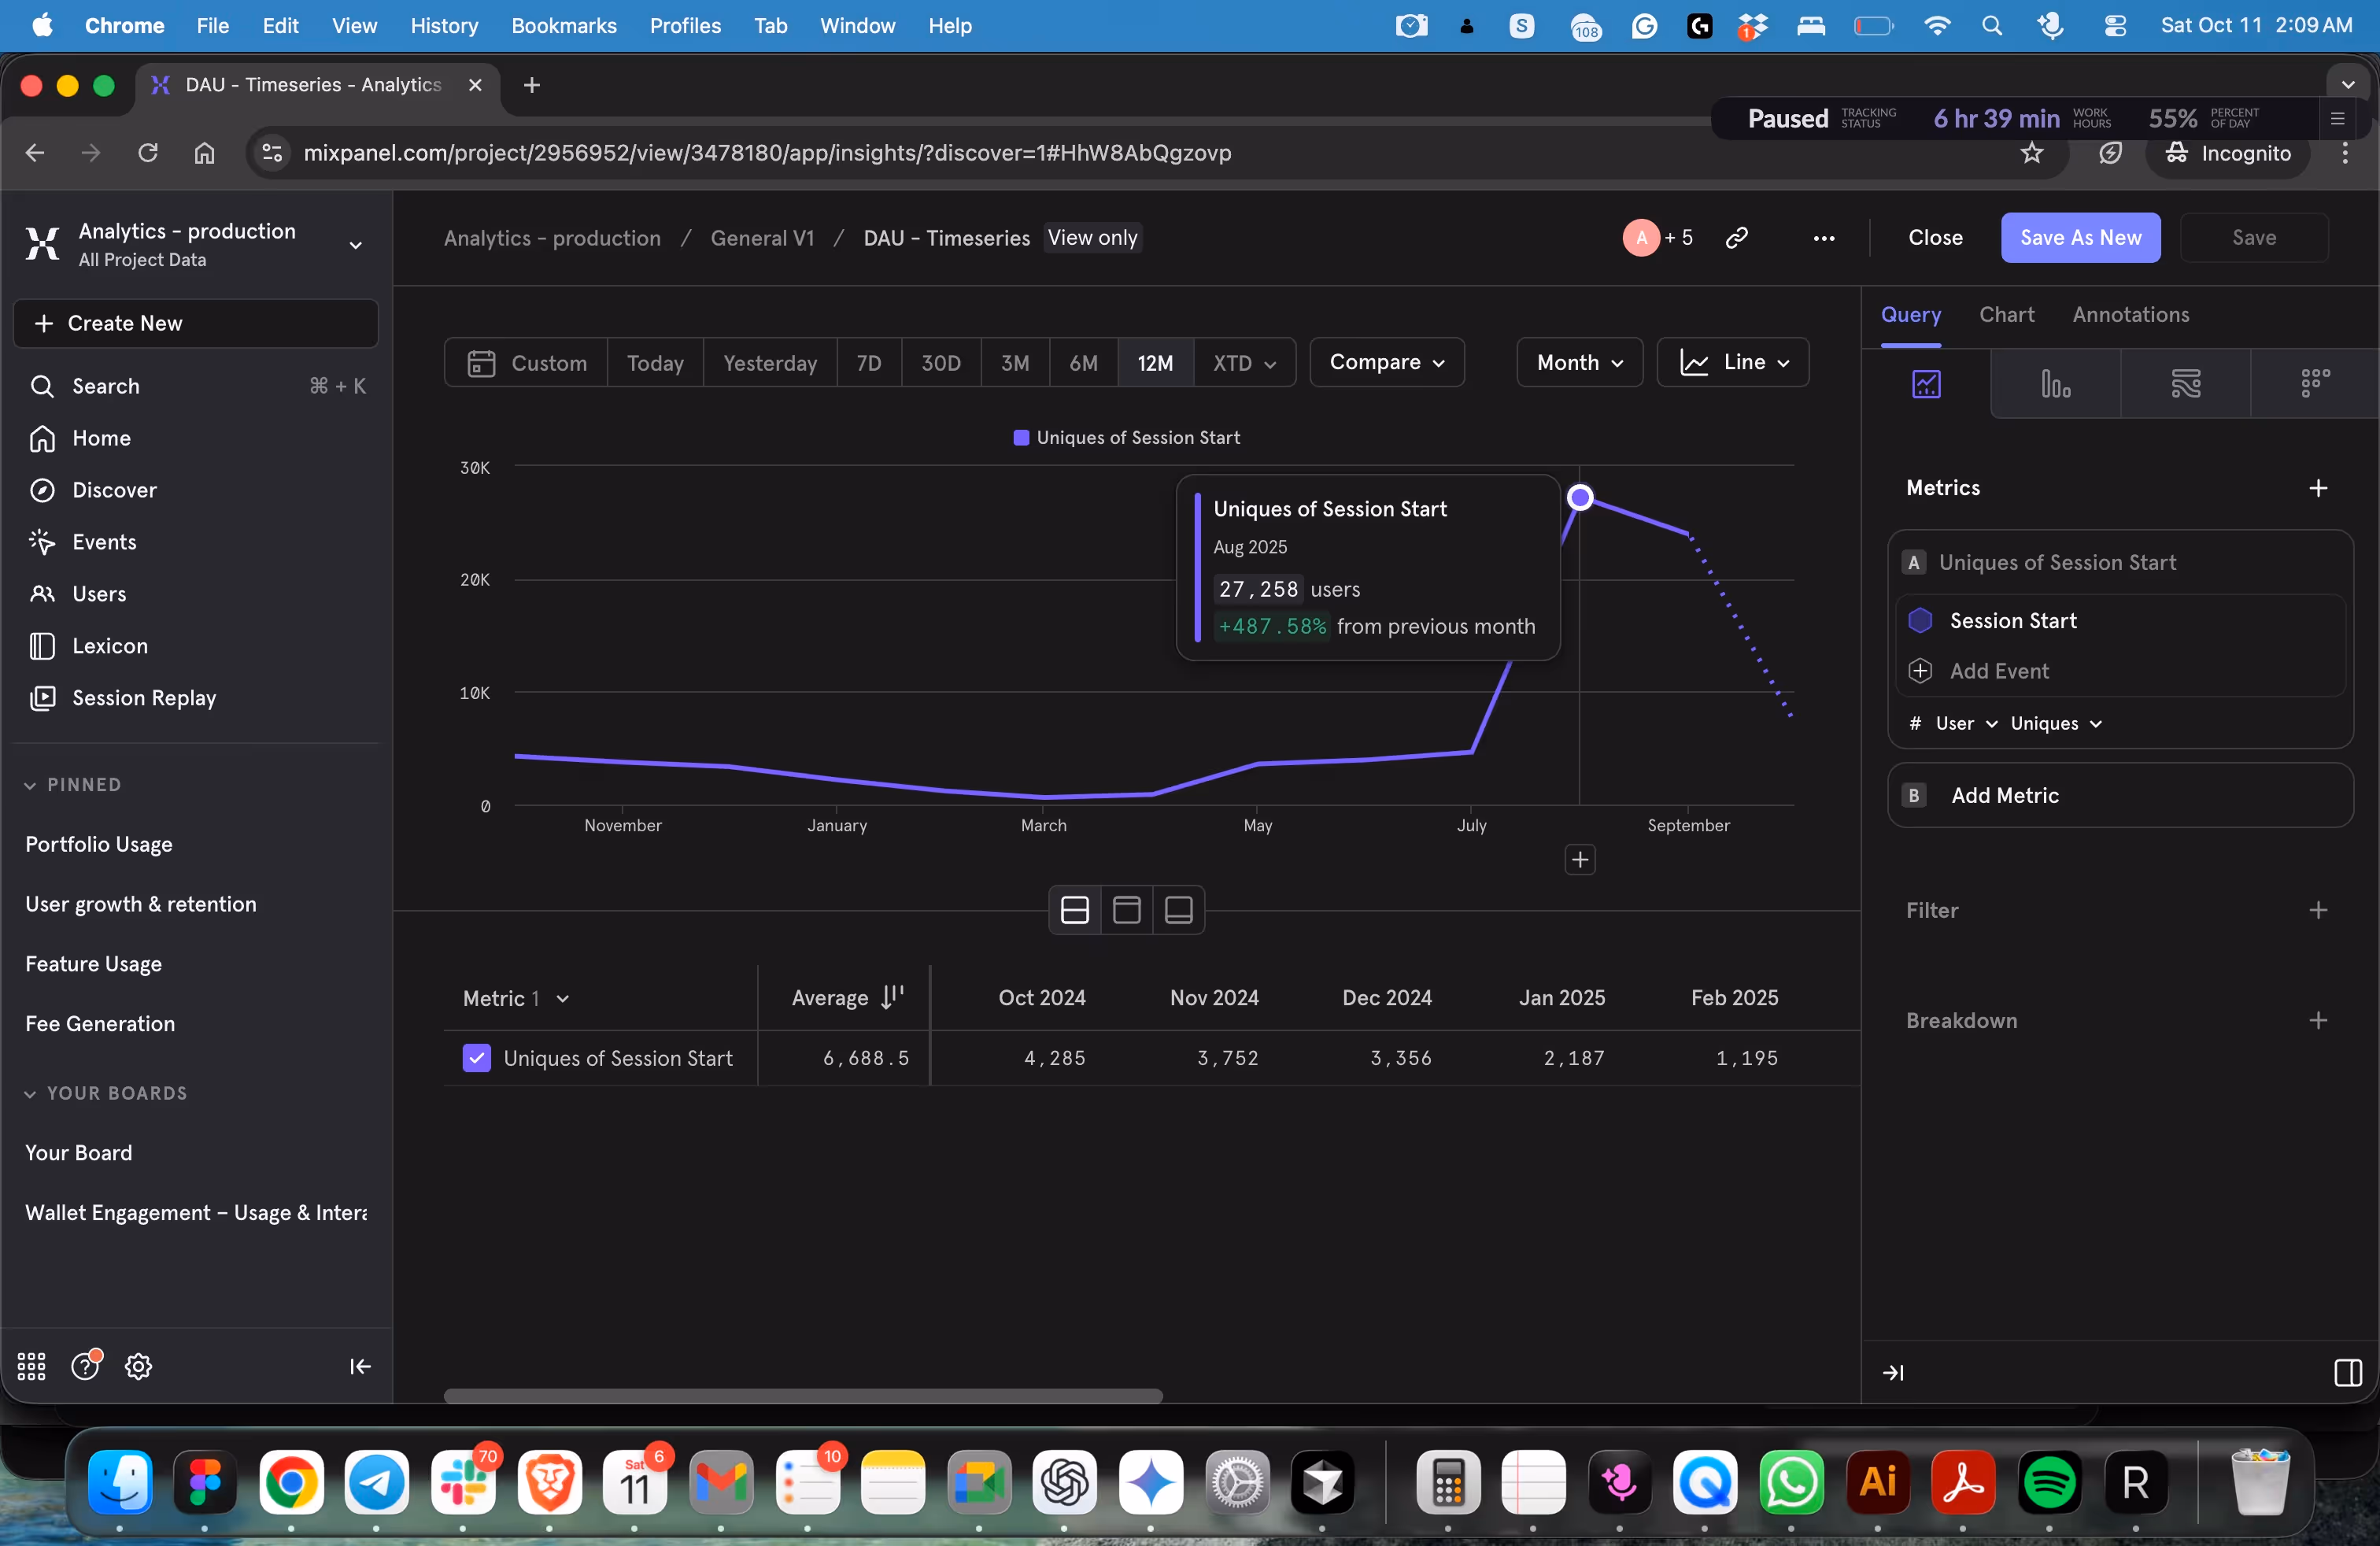Click the three-dots more options icon

point(1824,238)
